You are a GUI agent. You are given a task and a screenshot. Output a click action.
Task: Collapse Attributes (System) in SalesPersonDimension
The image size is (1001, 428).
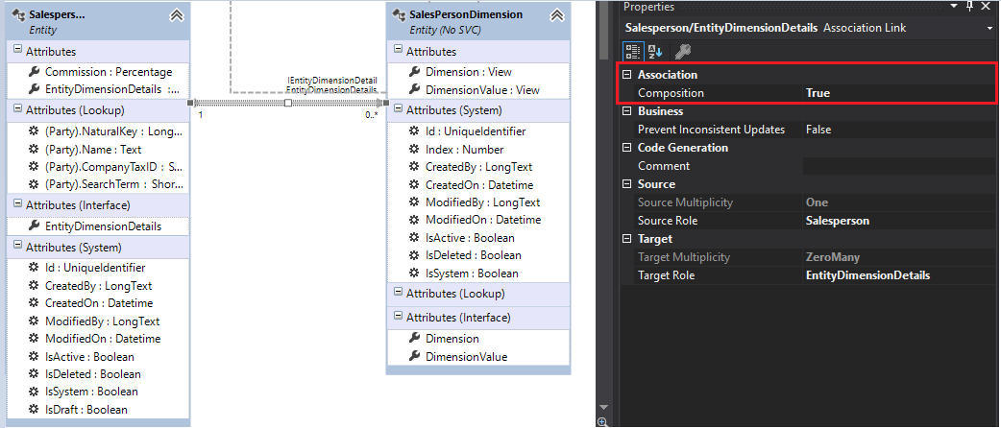pos(399,109)
